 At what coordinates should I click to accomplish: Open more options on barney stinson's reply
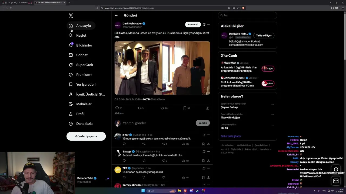[x=208, y=185]
